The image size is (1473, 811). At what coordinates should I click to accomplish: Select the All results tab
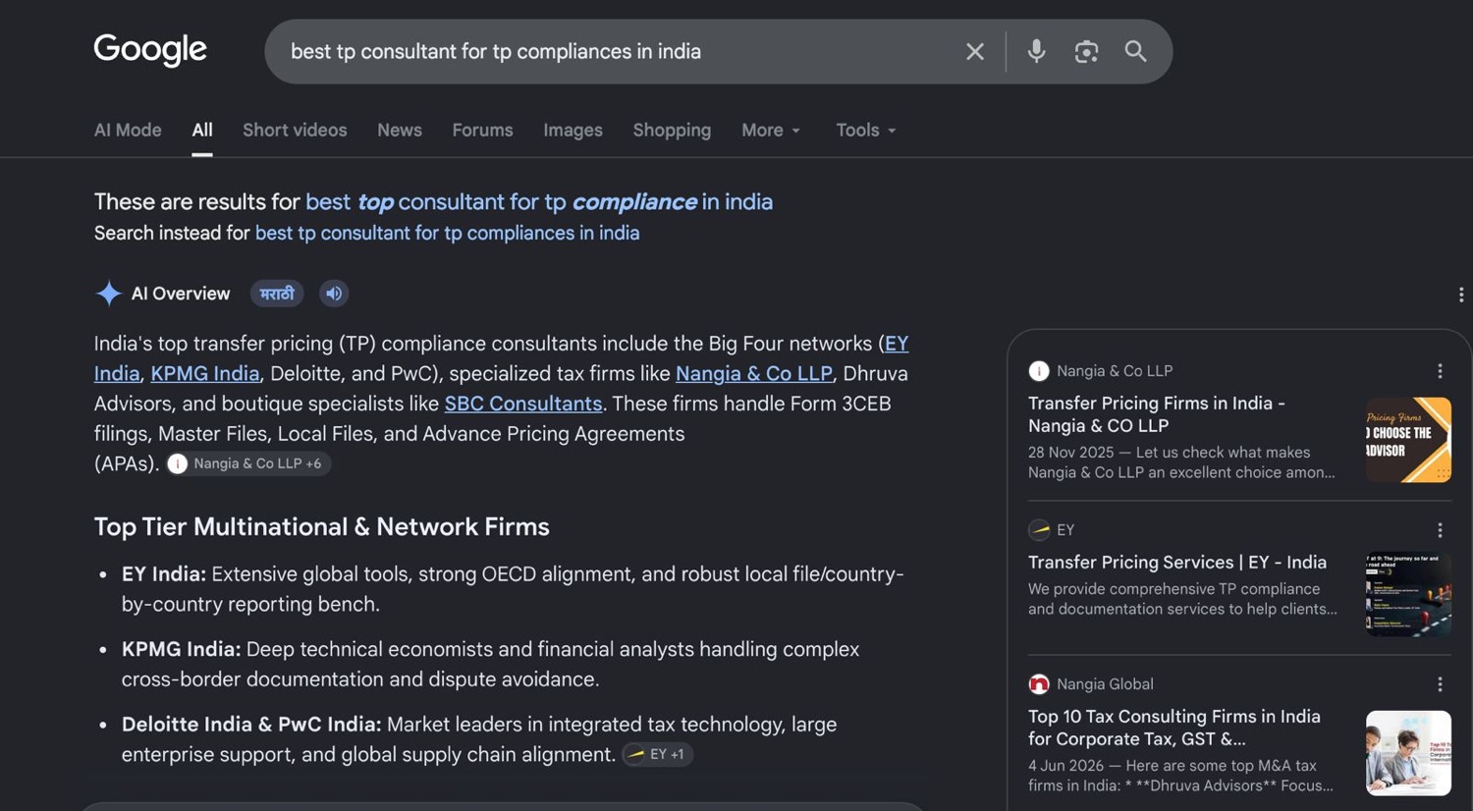(202, 130)
